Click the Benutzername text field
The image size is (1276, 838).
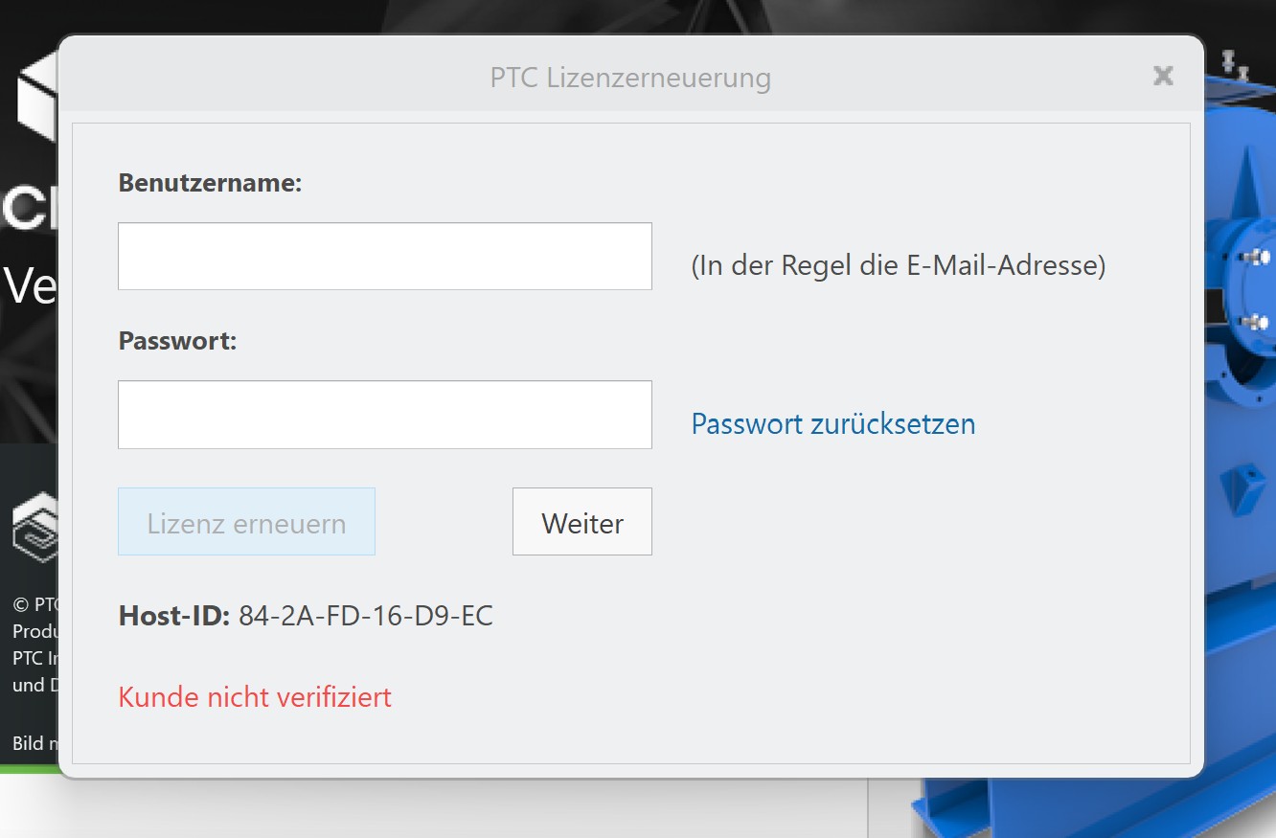(384, 257)
